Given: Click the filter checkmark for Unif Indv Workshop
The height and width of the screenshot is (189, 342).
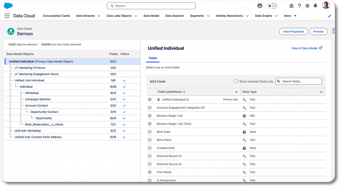Looking at the screenshot, I should coord(124,131).
